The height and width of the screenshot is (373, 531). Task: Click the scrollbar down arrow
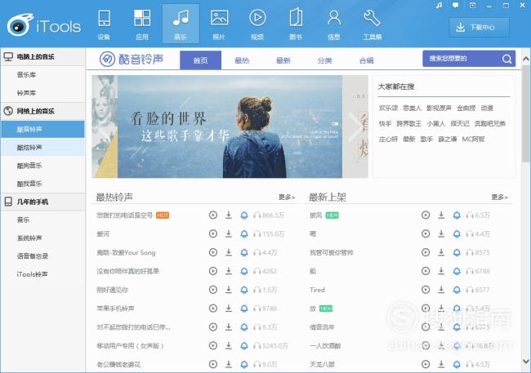[x=526, y=361]
